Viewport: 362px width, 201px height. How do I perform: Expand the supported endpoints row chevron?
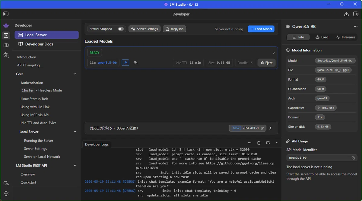click(270, 128)
